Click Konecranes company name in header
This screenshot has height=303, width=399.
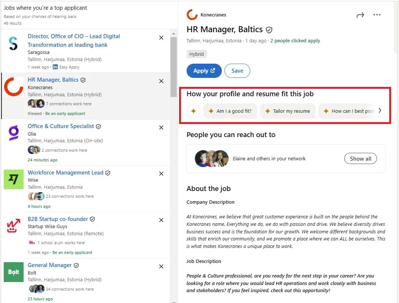(x=213, y=15)
